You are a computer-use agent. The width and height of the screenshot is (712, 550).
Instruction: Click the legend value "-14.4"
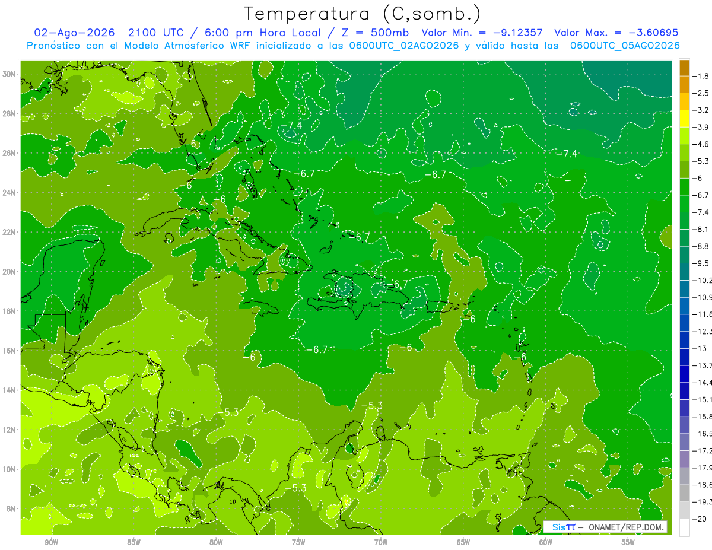point(703,382)
